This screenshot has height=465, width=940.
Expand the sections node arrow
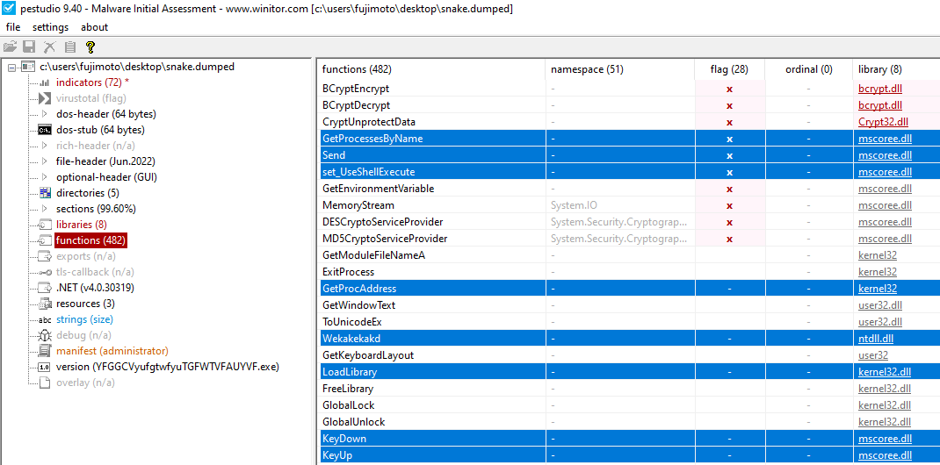pos(45,209)
